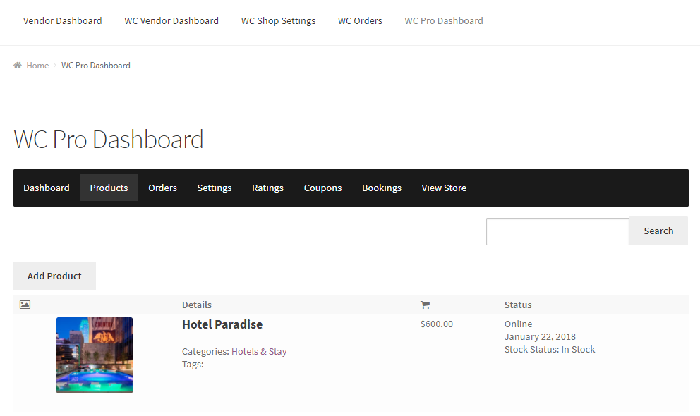Open the Coupons section
Image resolution: width=700 pixels, height=416 pixels.
(322, 188)
